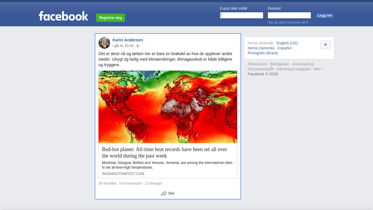Focus the E-post eller mobil field
This screenshot has height=210, width=373.
(242, 15)
